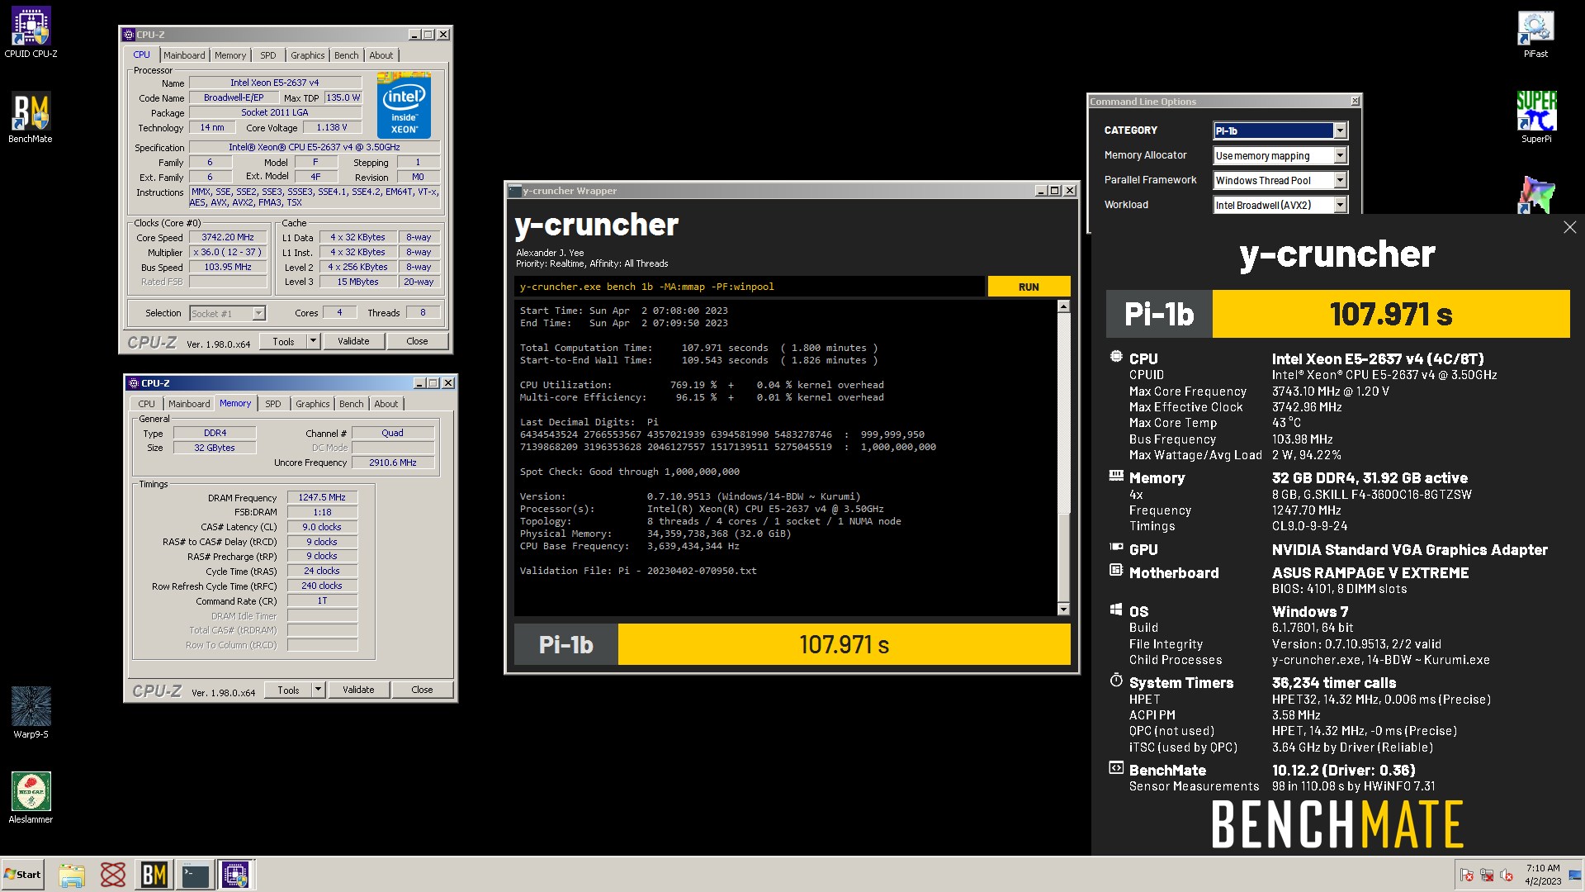Screen dimensions: 1585x892
Task: Launch the Aleslammer desktop icon
Action: [x=31, y=798]
